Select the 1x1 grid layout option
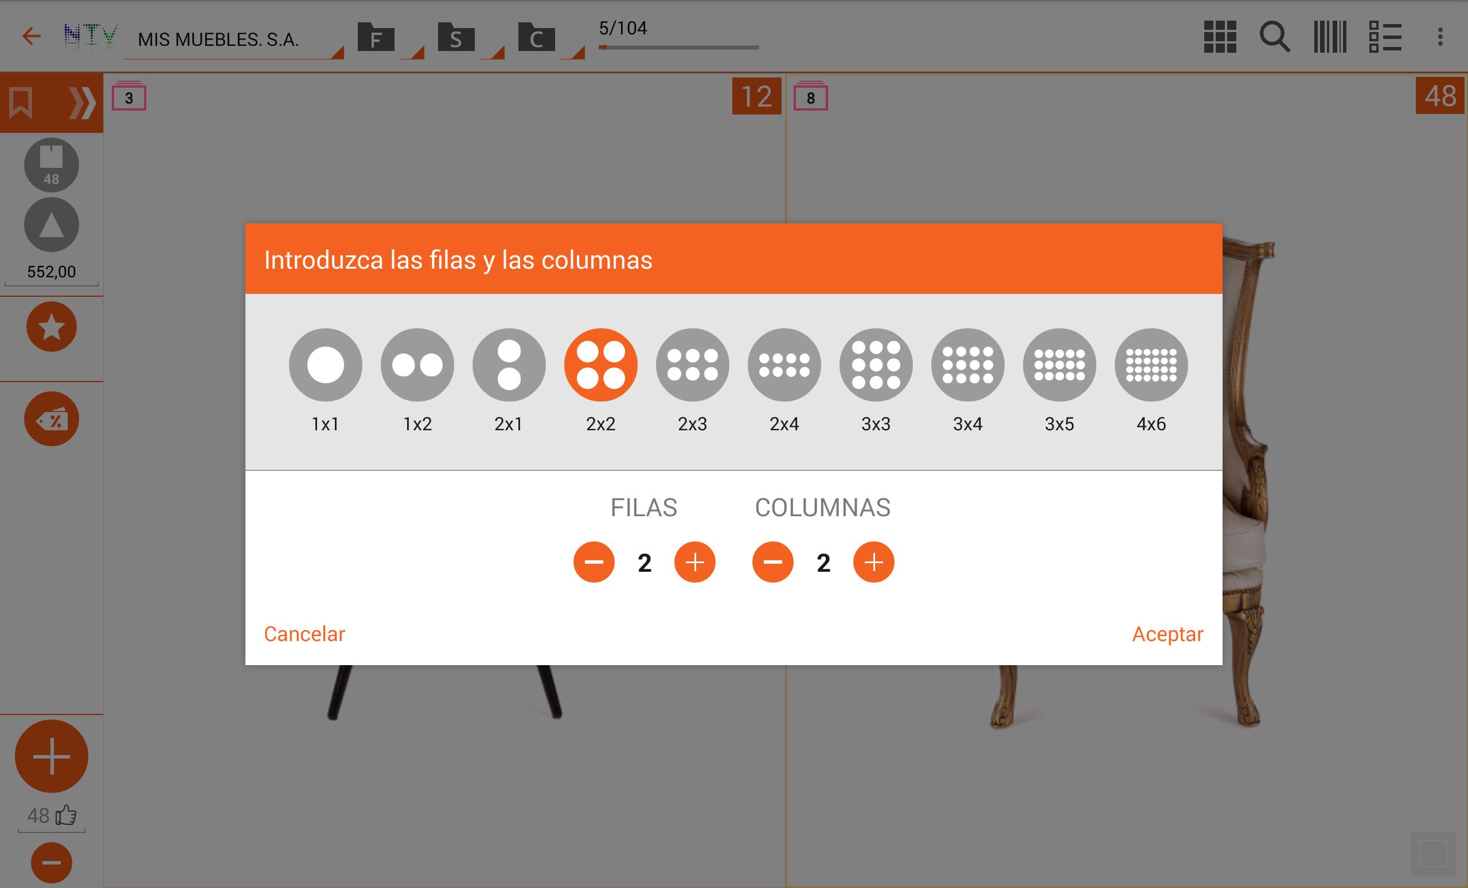 pyautogui.click(x=325, y=365)
